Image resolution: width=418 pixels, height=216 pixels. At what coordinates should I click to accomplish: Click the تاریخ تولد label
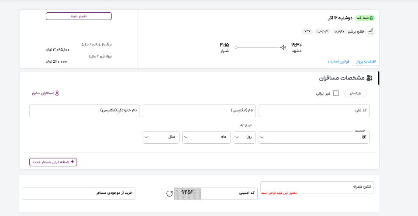point(245,125)
